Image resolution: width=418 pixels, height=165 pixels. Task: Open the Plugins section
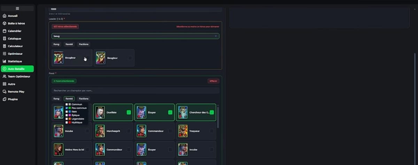point(17,99)
